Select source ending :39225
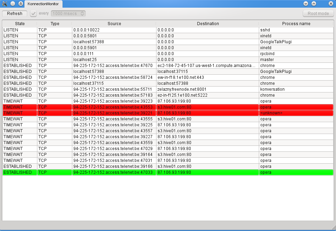The image size is (336, 231). pyautogui.click(x=114, y=125)
